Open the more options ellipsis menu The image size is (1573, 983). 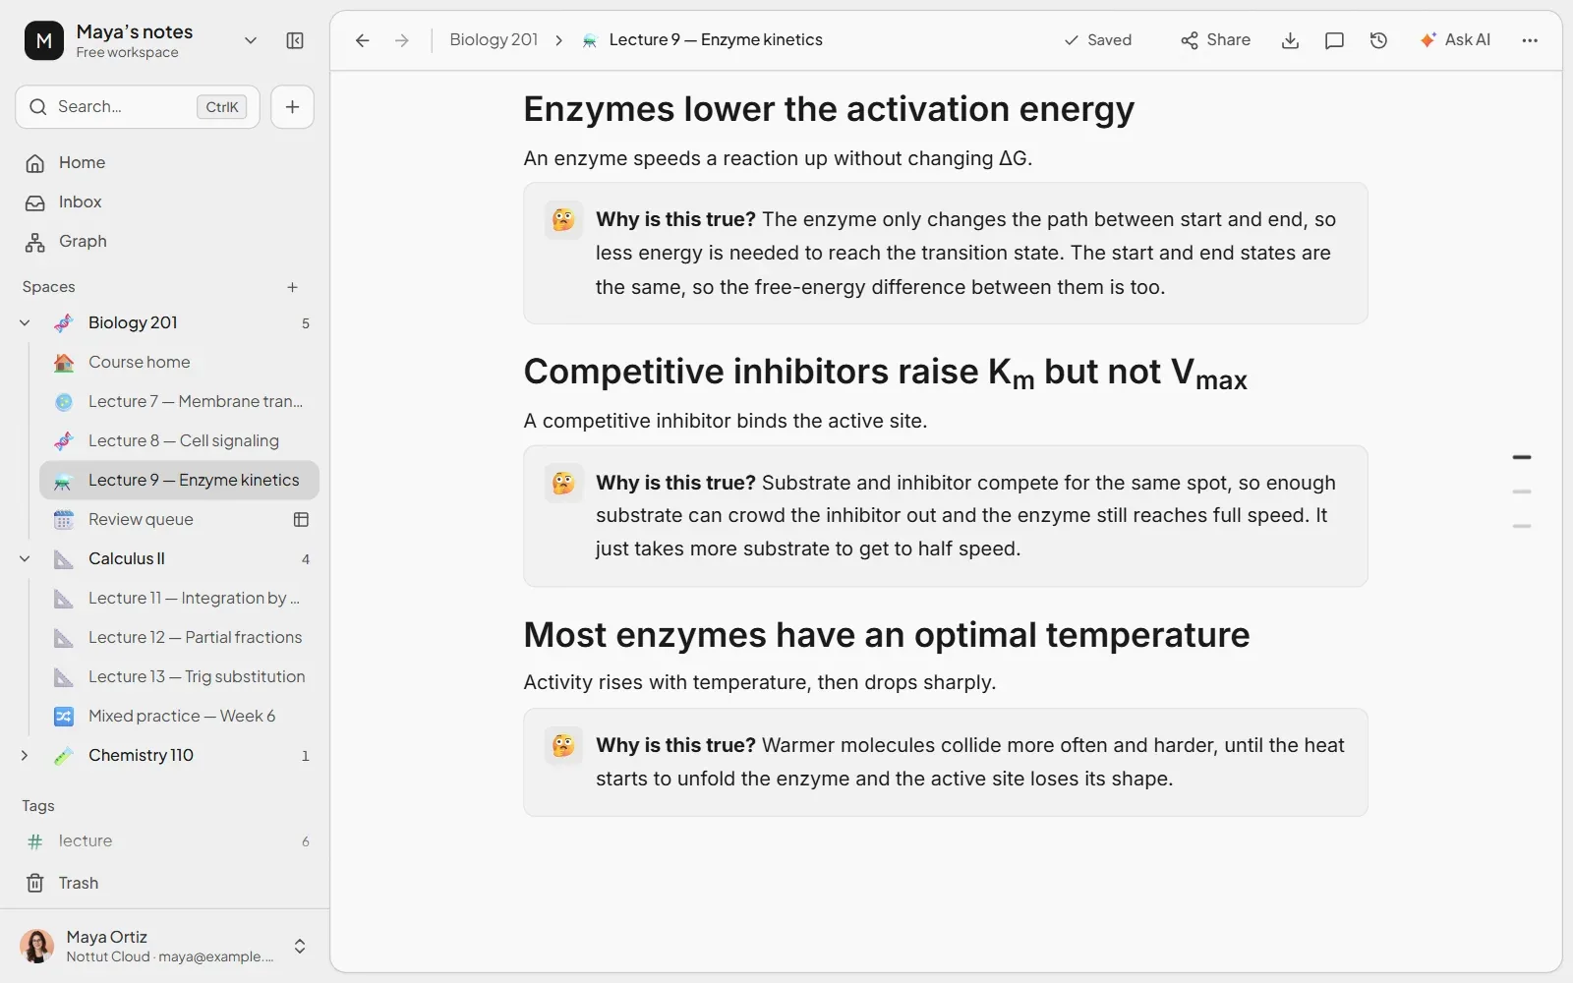(1530, 40)
